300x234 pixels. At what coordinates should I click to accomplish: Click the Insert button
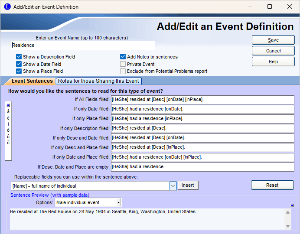click(188, 185)
